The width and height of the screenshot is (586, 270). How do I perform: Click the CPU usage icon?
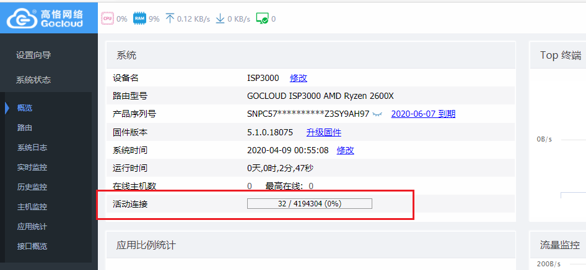107,19
